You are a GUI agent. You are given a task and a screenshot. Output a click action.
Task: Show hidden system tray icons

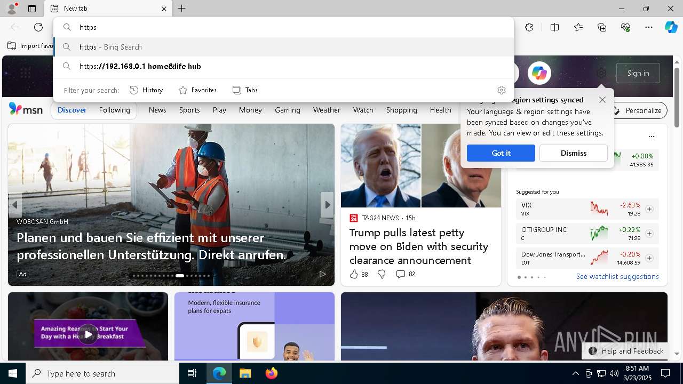point(575,373)
